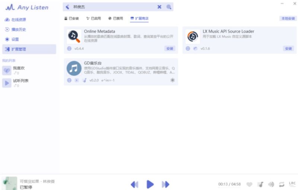Viewport: 298px width, 190px height.
Task: Click the music note icon on GD音乐台 card
Action: pos(85,81)
